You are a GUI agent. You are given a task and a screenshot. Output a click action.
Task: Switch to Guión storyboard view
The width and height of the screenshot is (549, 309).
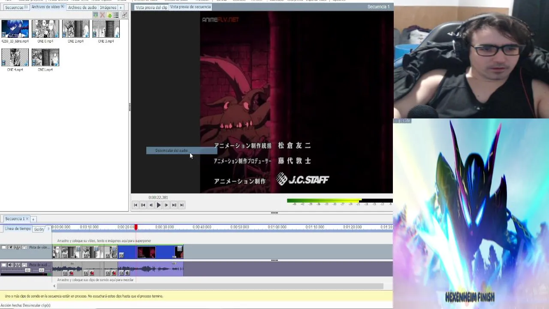tap(39, 229)
